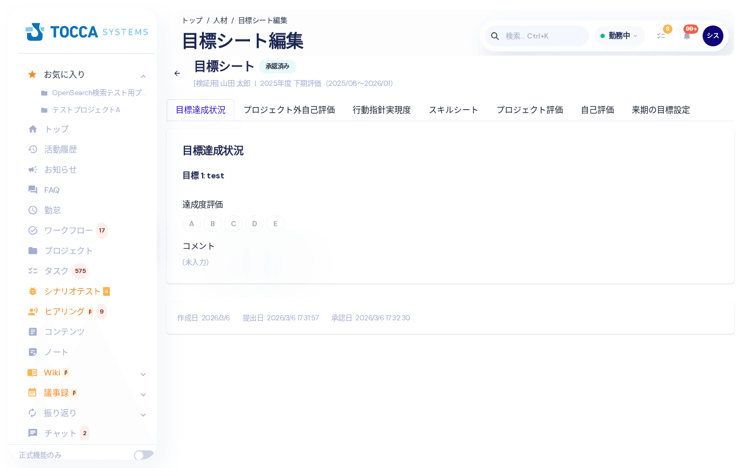The width and height of the screenshot is (750, 468).
Task: Click the checklist icon for タスク
Action: click(x=33, y=271)
